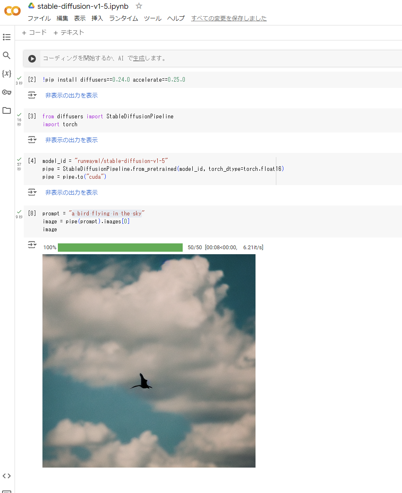Image resolution: width=402 pixels, height=493 pixels.
Task: Click output options icon under model_id cell
Action: pyautogui.click(x=32, y=192)
